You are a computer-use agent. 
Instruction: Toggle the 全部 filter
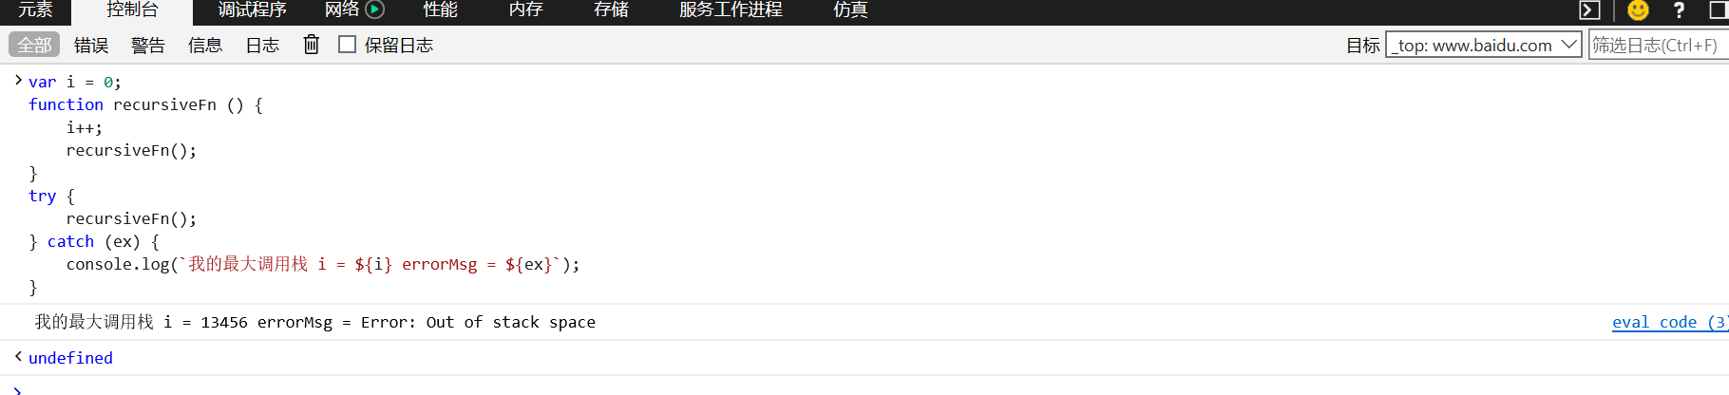coord(34,45)
